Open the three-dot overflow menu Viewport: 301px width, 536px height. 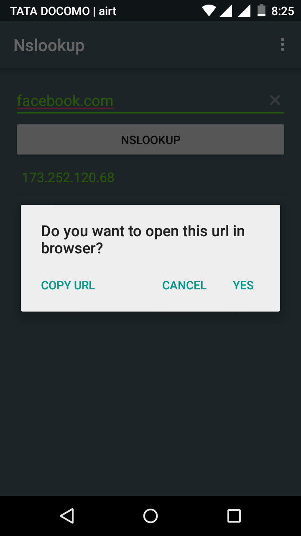click(283, 44)
